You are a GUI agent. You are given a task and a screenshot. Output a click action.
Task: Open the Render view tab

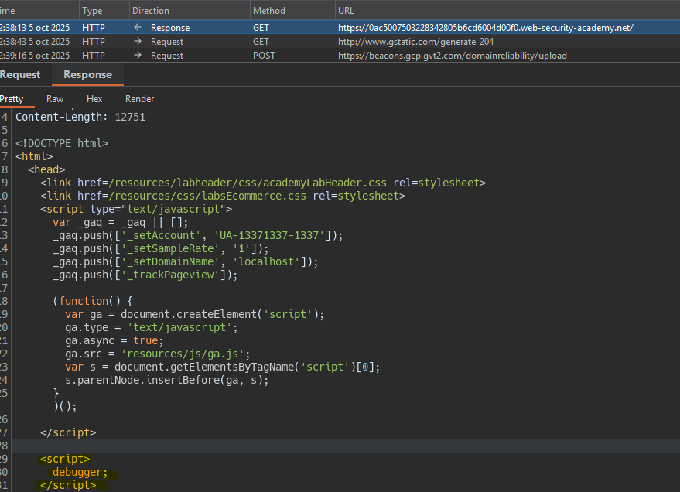[139, 99]
